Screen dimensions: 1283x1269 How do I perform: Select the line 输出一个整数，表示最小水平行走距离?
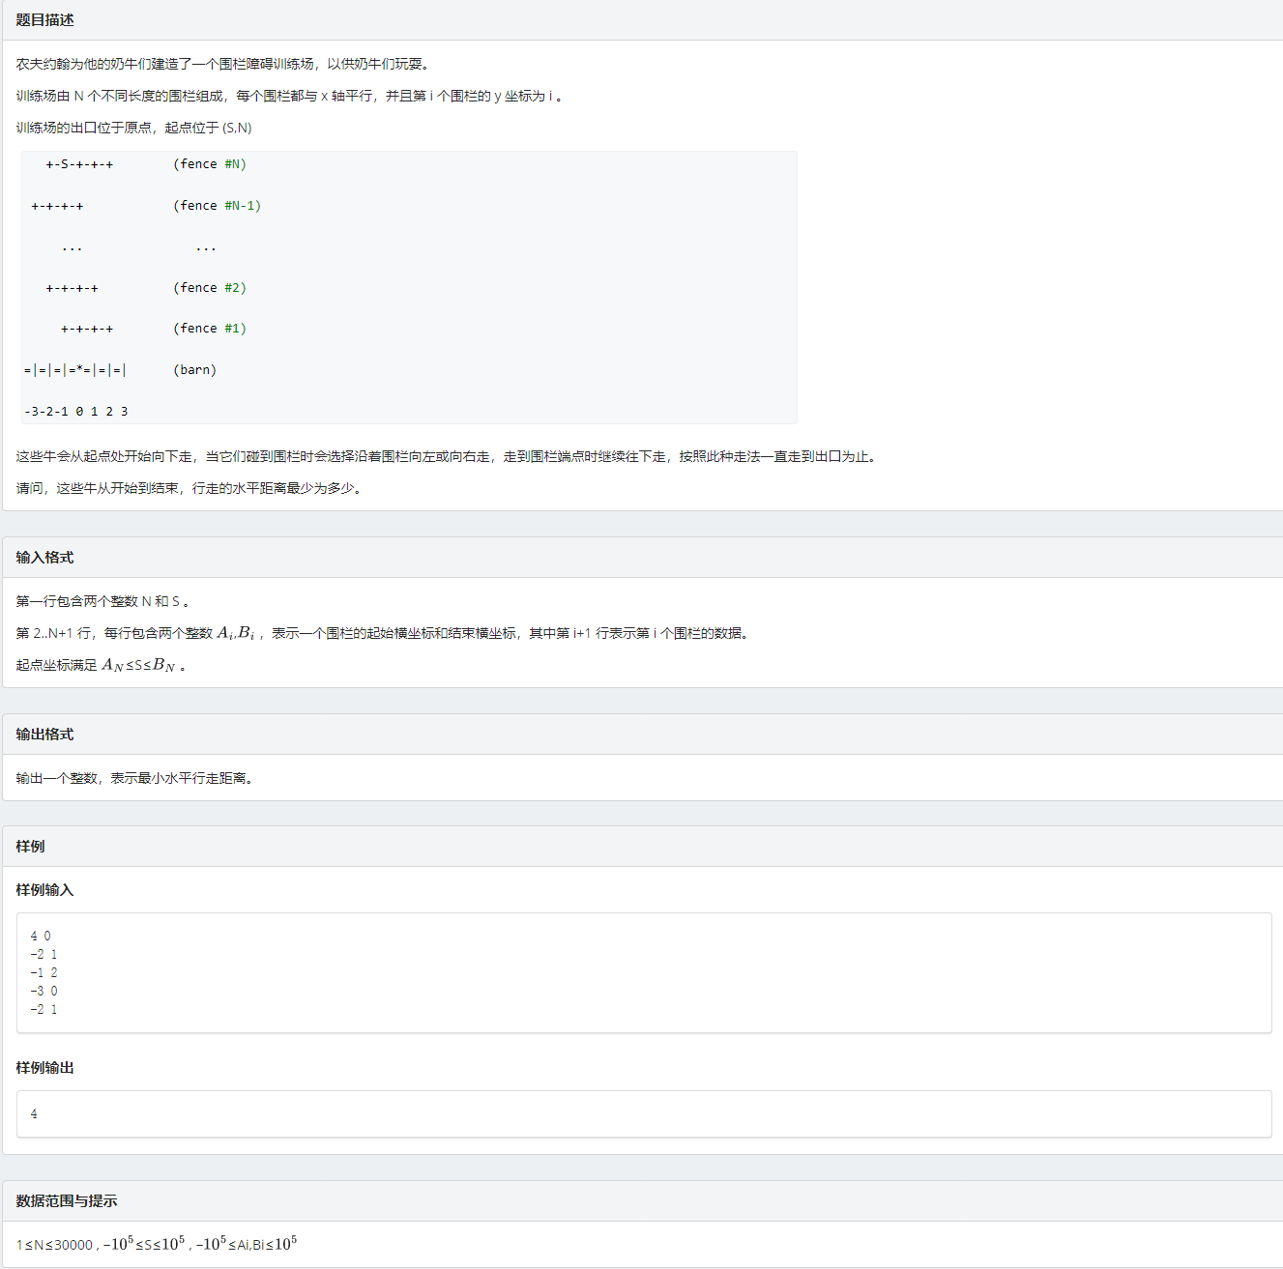136,778
